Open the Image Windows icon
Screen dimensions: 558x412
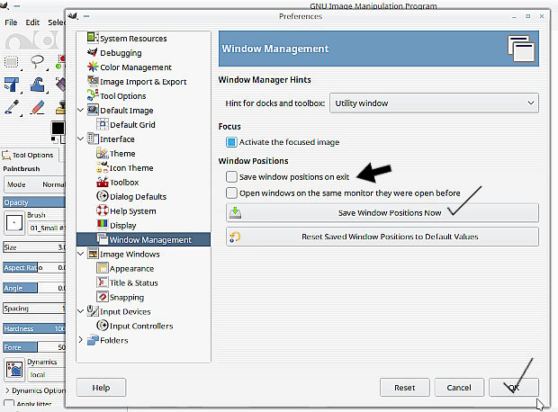[93, 254]
